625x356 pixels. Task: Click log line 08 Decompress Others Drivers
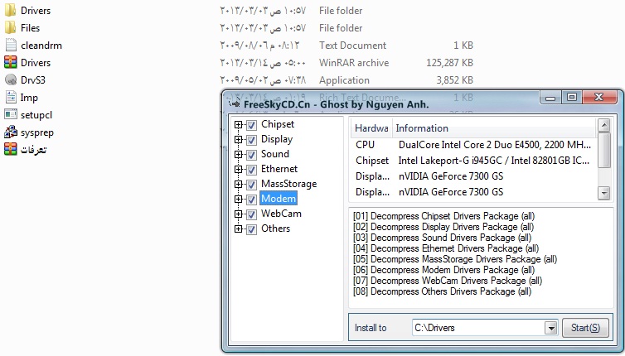[442, 291]
